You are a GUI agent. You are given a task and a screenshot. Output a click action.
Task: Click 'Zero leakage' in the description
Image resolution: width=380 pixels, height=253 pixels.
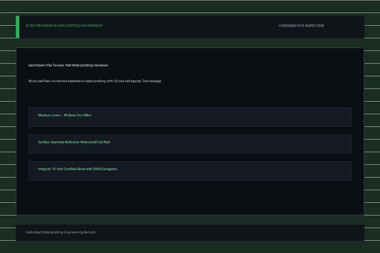[x=152, y=81]
